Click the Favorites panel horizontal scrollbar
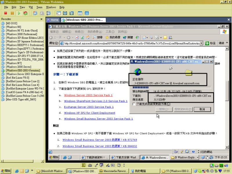 point(22,161)
